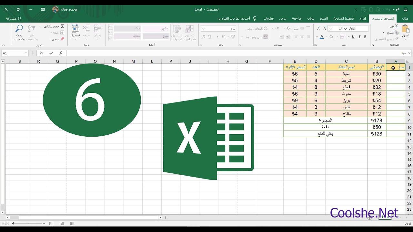Open the AutoSum dropdown arrow
This screenshot has width=413, height=232.
coord(40,26)
